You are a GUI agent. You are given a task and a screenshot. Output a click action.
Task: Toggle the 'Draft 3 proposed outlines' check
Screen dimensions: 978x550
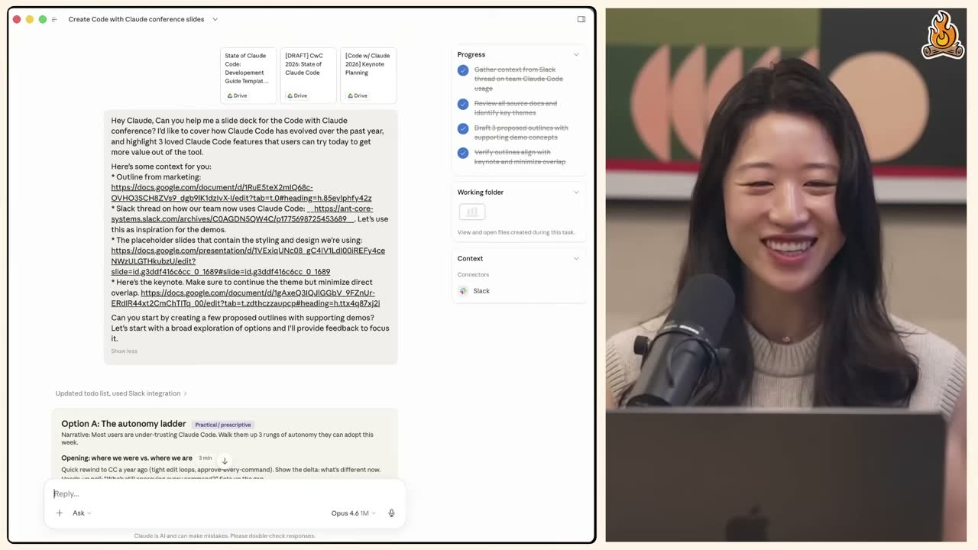[463, 128]
